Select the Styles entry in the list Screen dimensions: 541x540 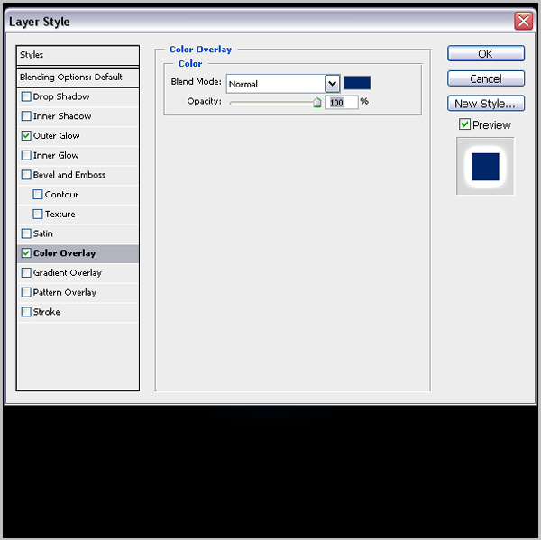78,55
